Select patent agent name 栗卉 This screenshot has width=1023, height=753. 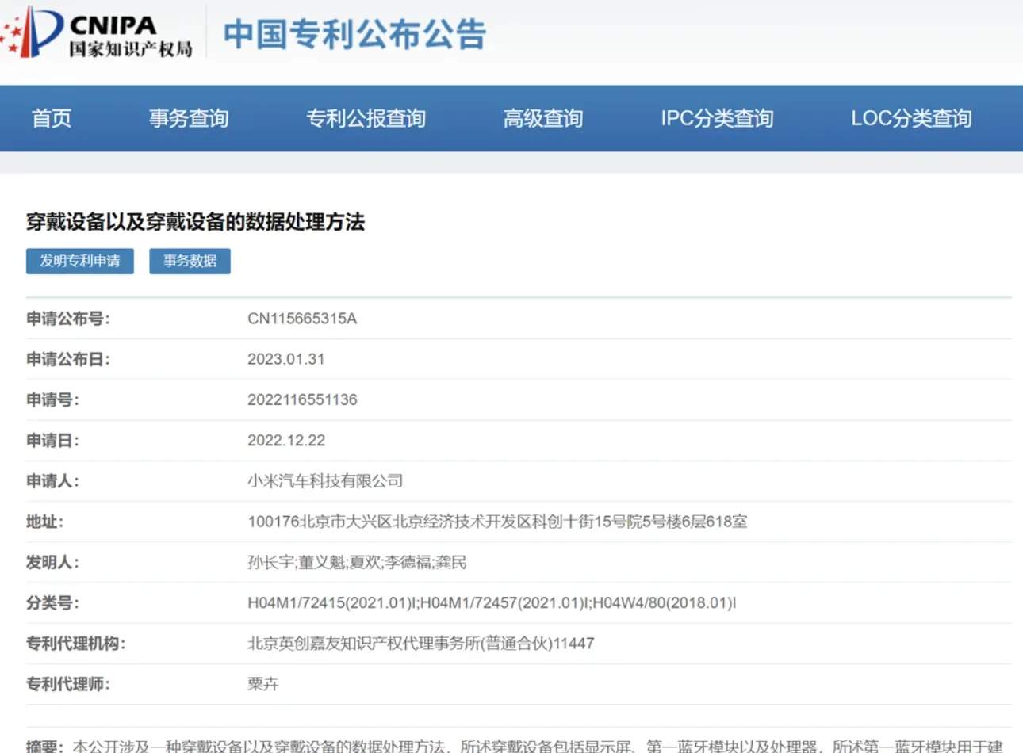[x=263, y=684]
